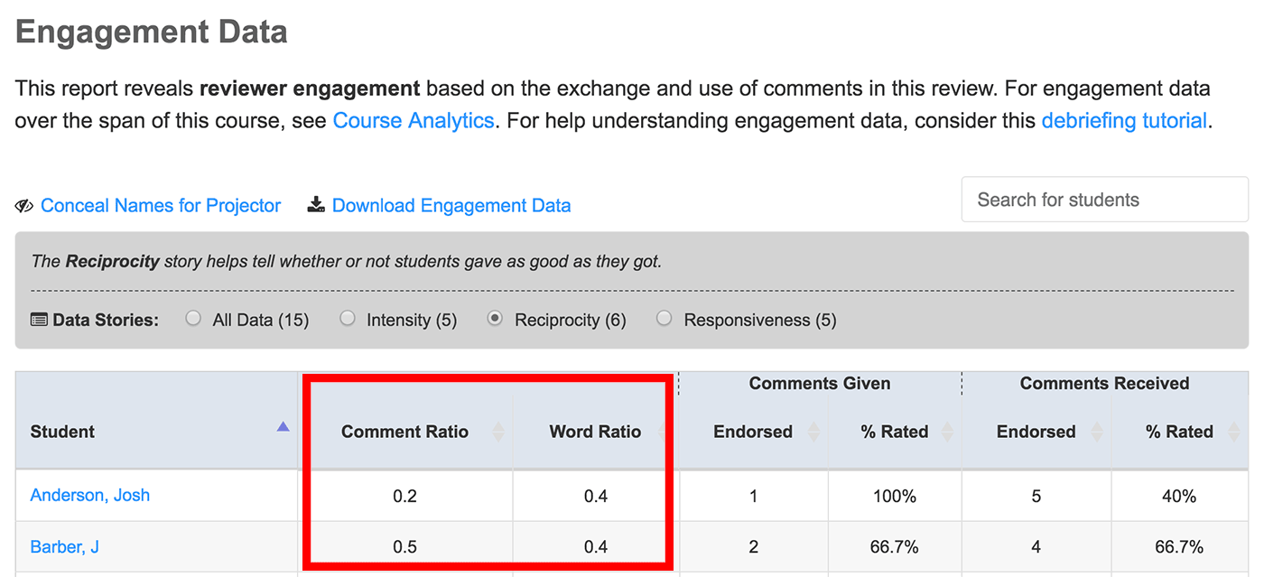Sort Comments Given % Rated column arrows

tap(946, 432)
